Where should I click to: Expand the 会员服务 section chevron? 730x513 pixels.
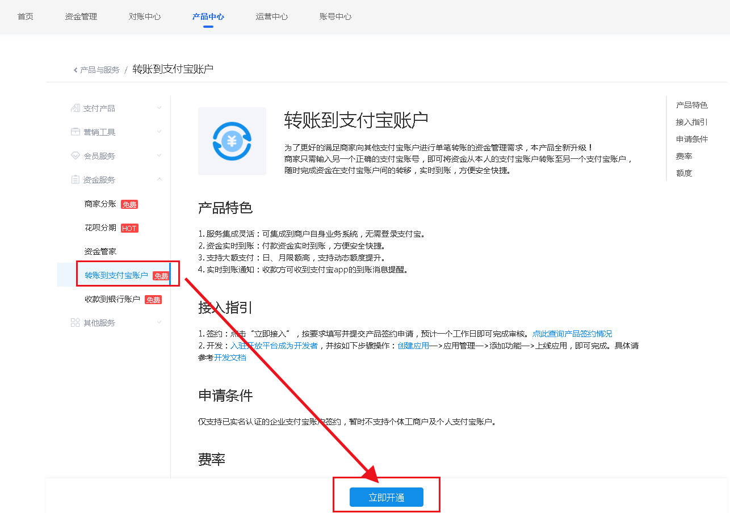(160, 155)
